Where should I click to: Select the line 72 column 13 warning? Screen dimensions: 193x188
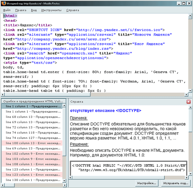point(32,127)
